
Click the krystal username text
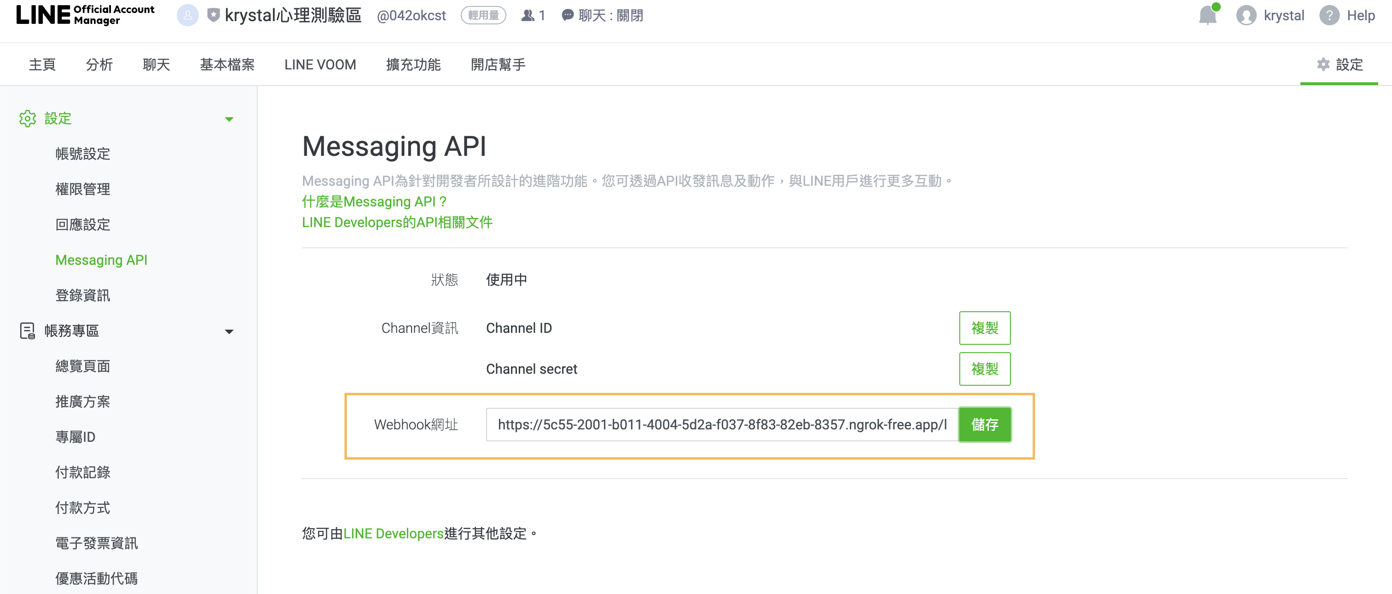[x=1283, y=15]
